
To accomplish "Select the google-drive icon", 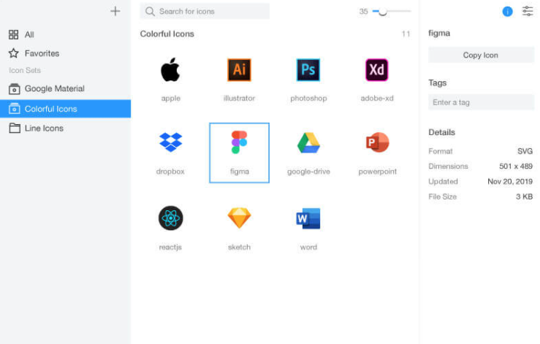I will point(308,142).
